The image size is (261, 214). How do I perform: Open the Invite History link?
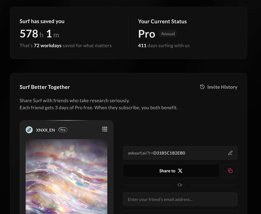[218, 87]
